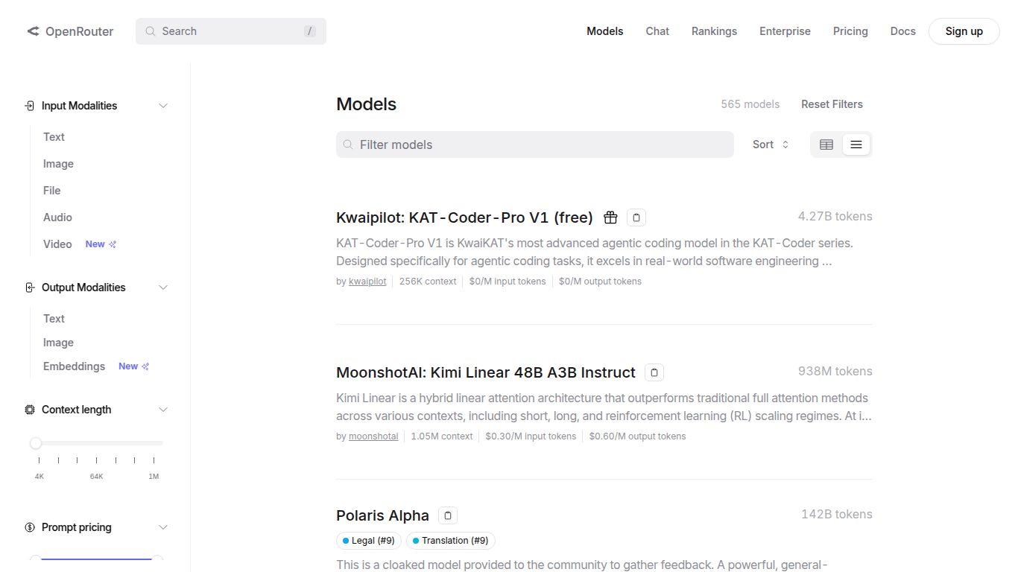Click the Context length sidebar icon
The width and height of the screenshot is (1018, 572).
[29, 409]
